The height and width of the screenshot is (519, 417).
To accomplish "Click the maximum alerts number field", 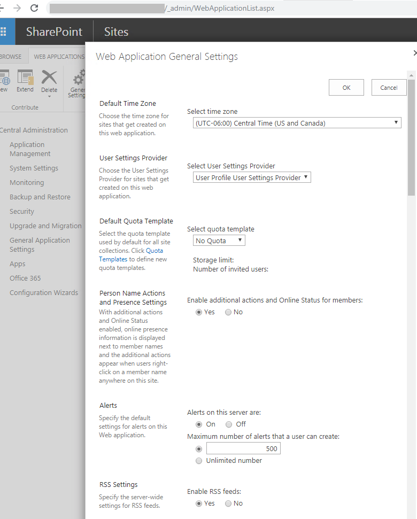I will (x=243, y=448).
